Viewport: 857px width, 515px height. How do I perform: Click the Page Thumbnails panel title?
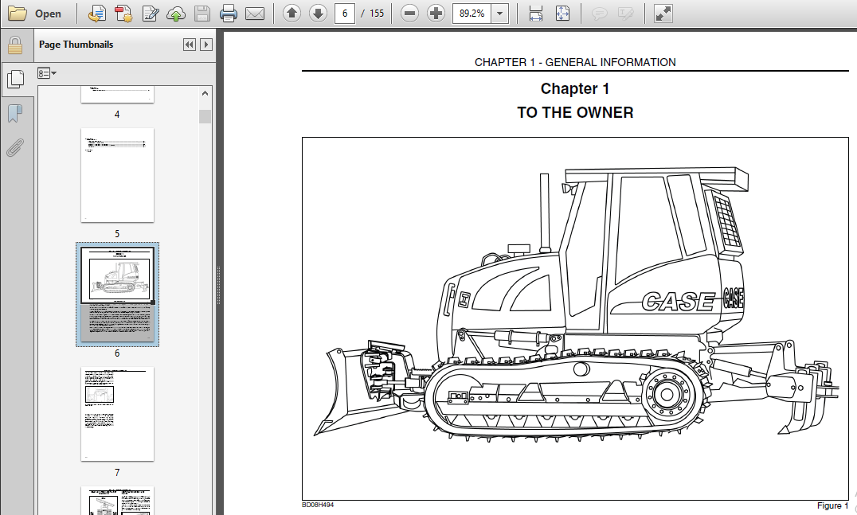coord(76,45)
